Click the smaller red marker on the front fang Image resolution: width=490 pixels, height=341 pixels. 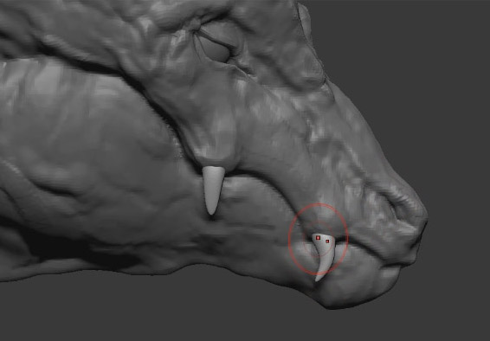coord(327,241)
